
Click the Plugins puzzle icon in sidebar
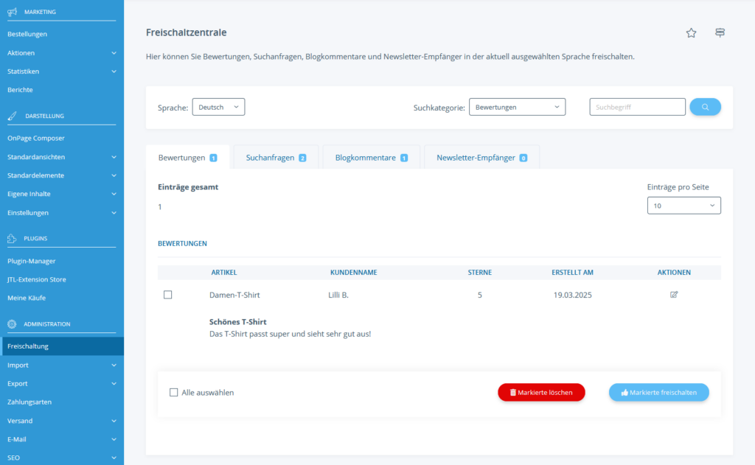(12, 238)
